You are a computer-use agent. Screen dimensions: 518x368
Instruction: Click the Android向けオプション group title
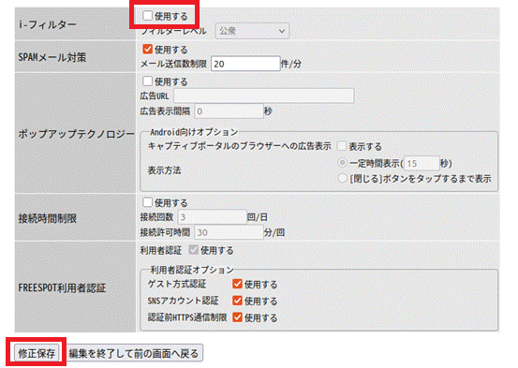coord(194,132)
